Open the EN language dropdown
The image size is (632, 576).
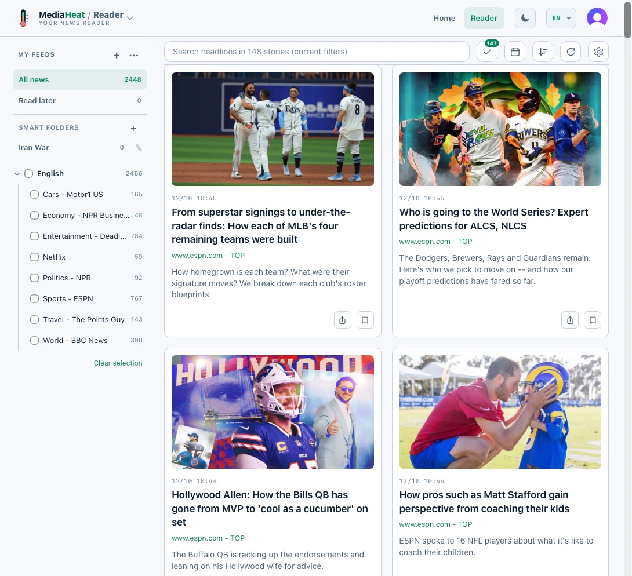tap(561, 18)
